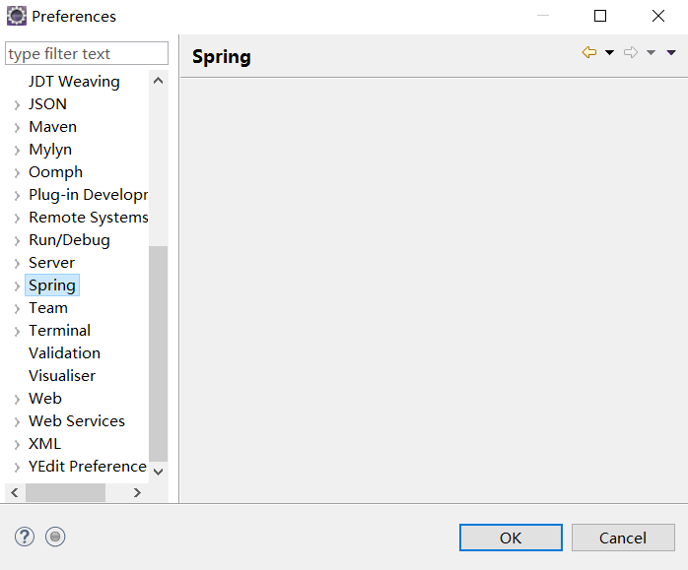Open the back history dropdown arrow

coord(609,52)
